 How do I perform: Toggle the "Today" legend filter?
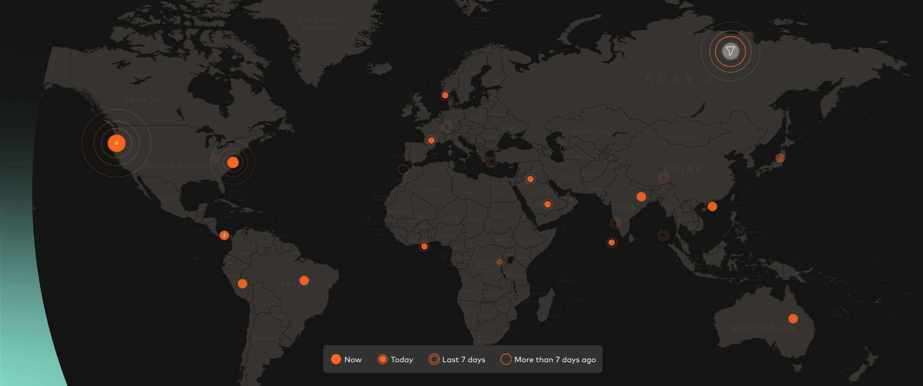tap(395, 359)
